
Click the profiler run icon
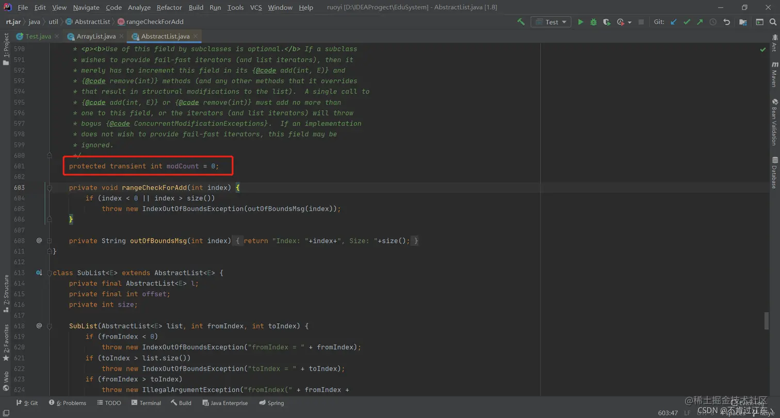[621, 22]
